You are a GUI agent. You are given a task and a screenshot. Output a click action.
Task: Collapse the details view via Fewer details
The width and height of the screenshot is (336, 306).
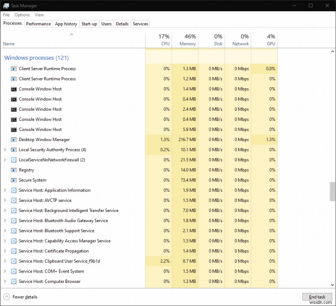[20, 297]
